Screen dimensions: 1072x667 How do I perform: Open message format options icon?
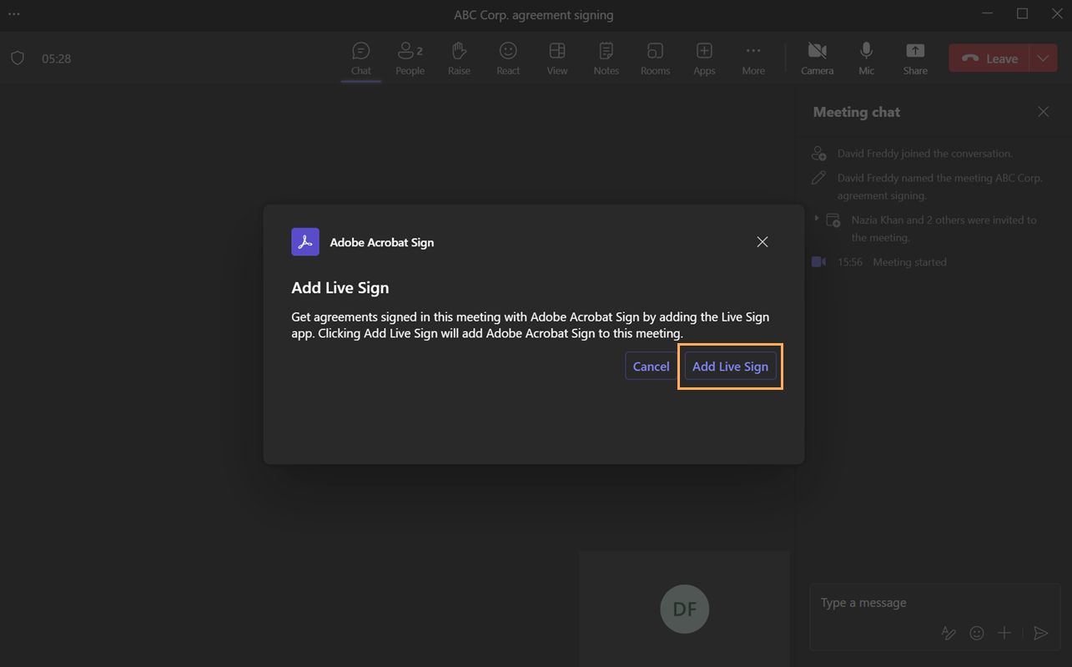[x=949, y=634]
